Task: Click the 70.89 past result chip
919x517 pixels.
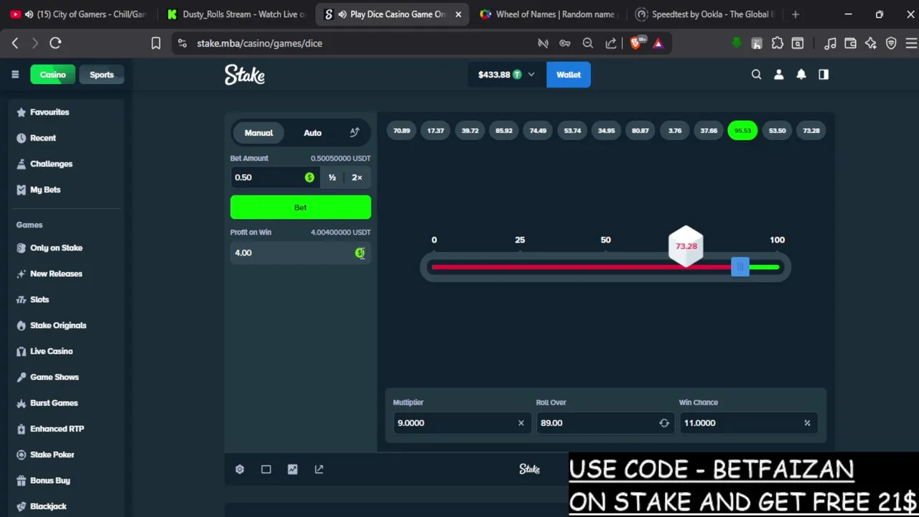Action: pyautogui.click(x=401, y=131)
